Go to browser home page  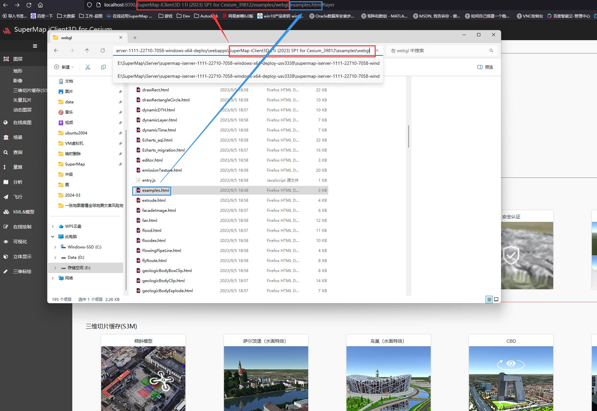[40, 5]
